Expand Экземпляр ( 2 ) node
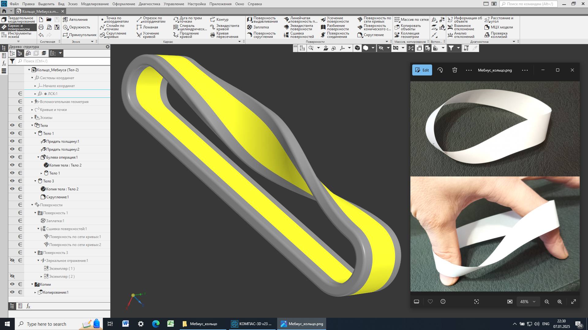The width and height of the screenshot is (588, 330). coord(41,277)
